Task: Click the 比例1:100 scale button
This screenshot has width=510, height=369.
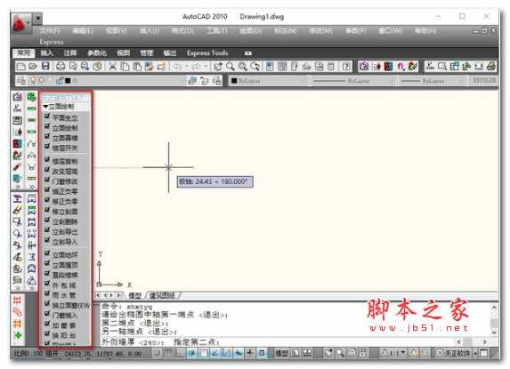Action: pyautogui.click(x=28, y=353)
